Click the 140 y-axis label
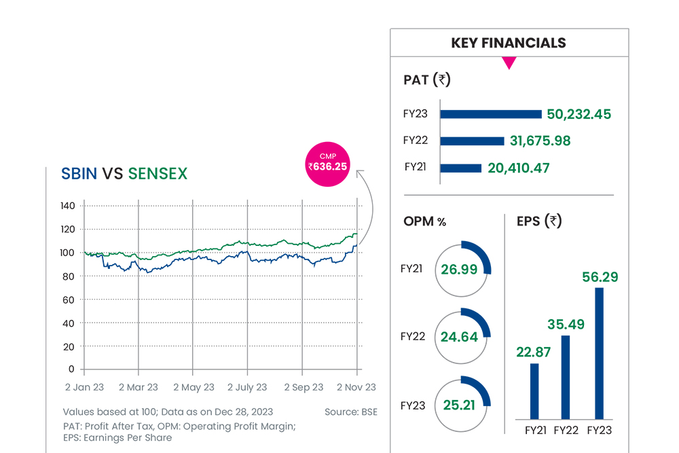This screenshot has width=679, height=453. (x=67, y=206)
